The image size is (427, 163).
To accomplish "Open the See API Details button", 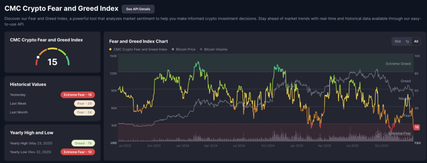I will click(138, 9).
